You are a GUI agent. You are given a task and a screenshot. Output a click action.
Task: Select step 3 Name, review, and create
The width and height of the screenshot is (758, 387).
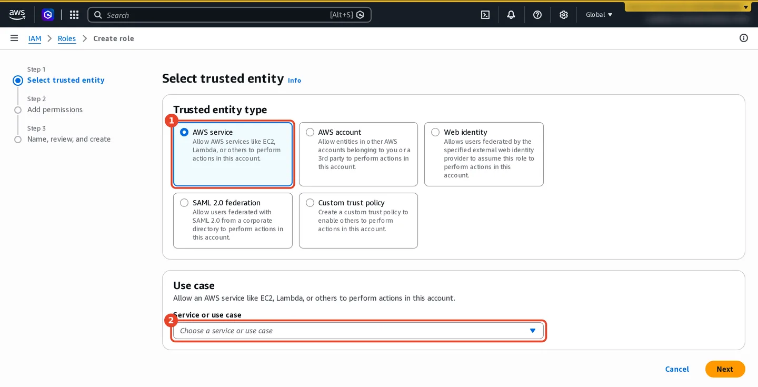(69, 139)
